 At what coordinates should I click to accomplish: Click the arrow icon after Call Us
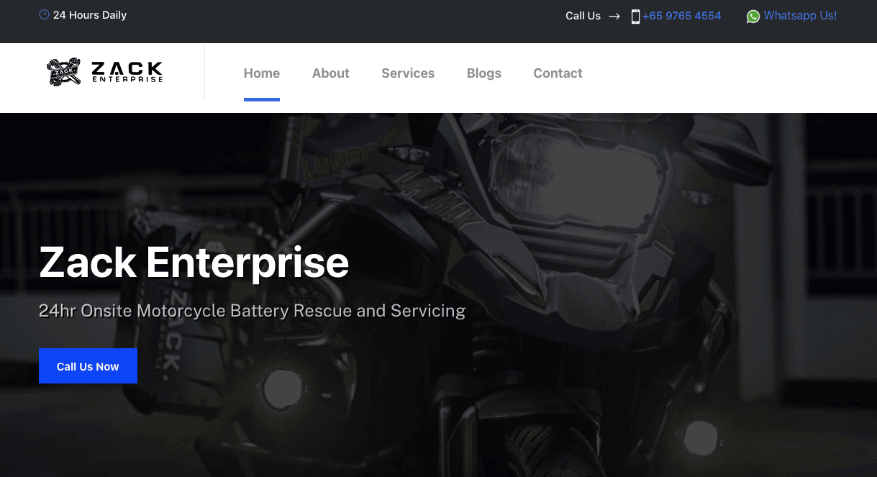[614, 16]
